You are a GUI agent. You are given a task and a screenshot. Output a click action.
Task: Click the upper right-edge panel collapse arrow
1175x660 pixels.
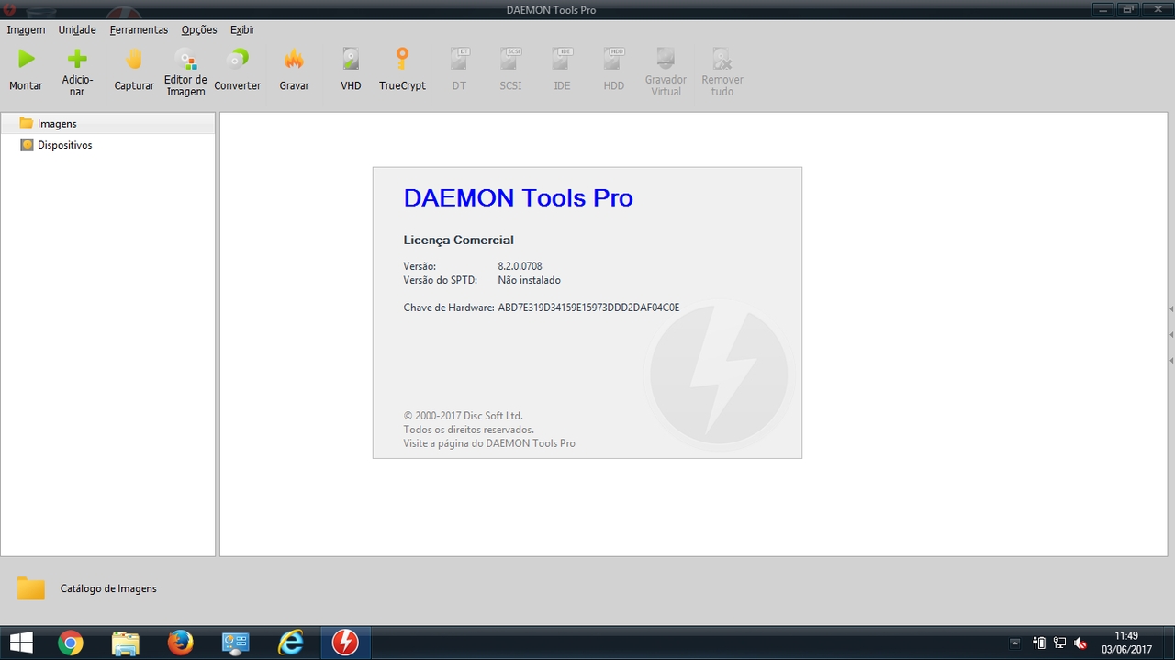[x=1171, y=309]
